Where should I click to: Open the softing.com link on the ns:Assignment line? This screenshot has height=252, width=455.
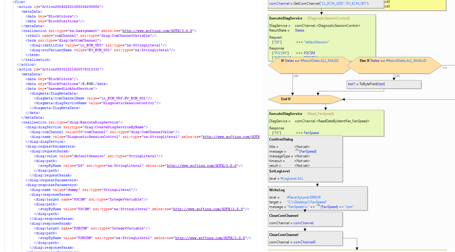[x=157, y=31]
